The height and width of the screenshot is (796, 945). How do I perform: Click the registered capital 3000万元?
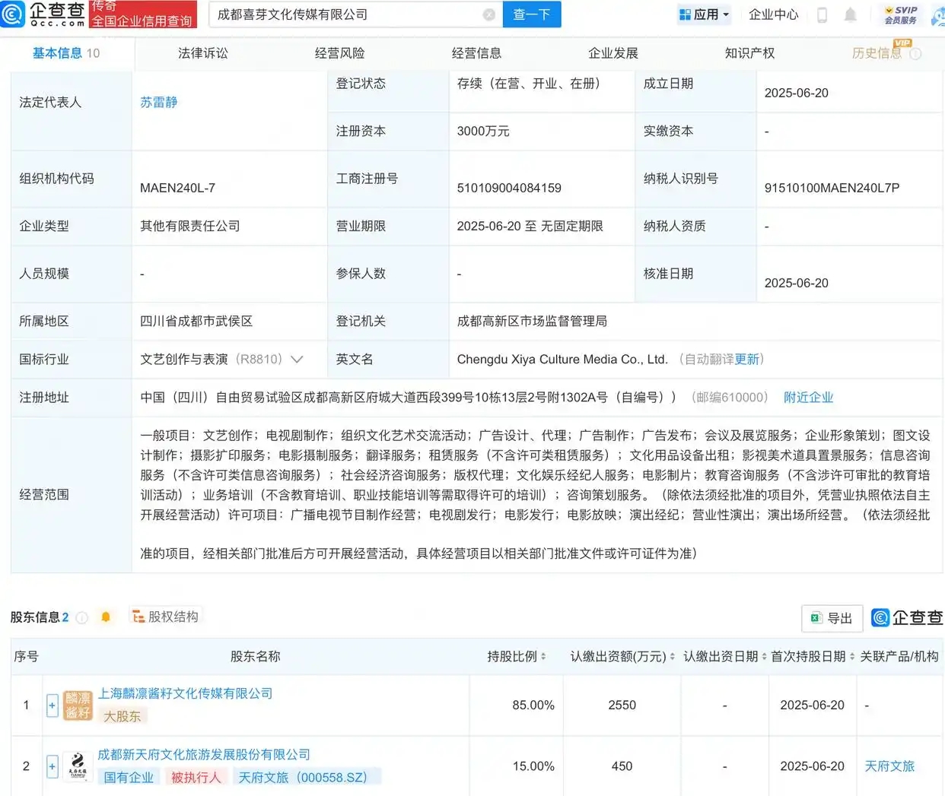[x=483, y=132]
